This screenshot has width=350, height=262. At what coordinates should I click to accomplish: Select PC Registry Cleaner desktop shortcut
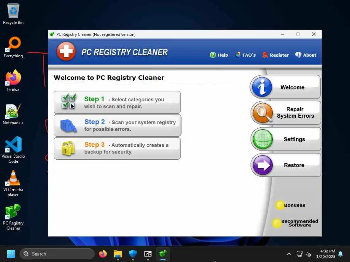point(13,217)
